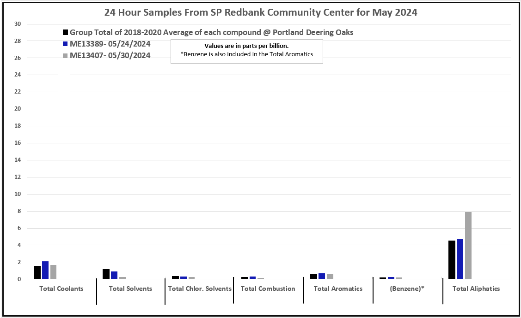Select the blue Total Aliphatics bar
Viewport: 521px width, 318px height.
(x=460, y=259)
